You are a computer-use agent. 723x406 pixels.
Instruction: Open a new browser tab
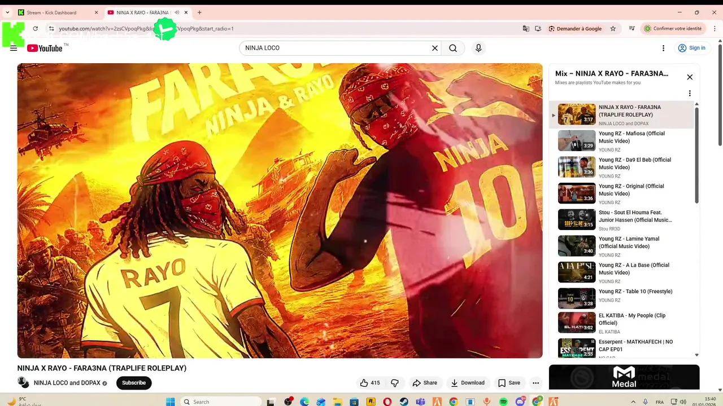[199, 12]
